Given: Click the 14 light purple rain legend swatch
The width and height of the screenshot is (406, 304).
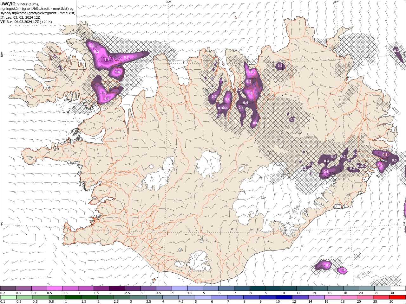Looking at the screenshot, I should click(316, 297).
